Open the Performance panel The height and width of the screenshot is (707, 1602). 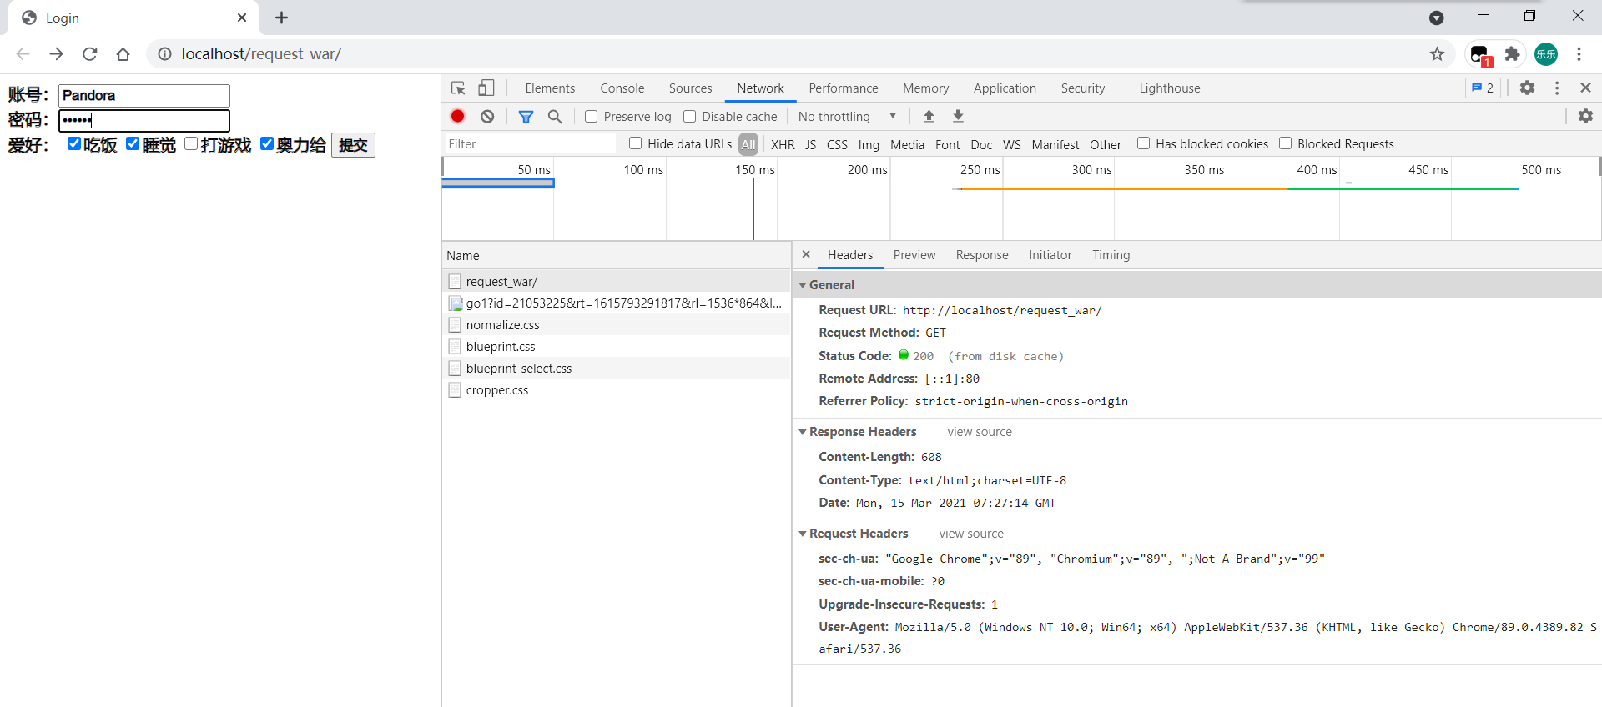(x=844, y=88)
